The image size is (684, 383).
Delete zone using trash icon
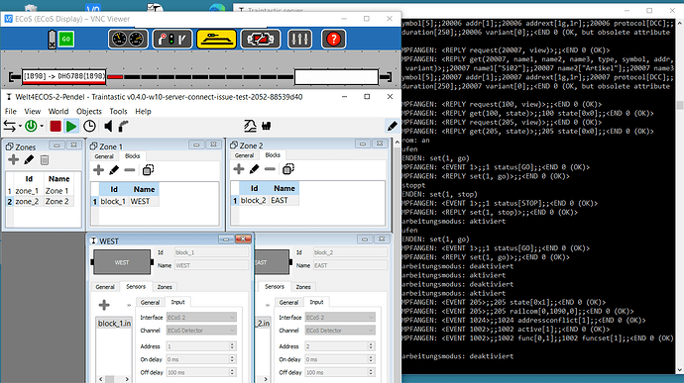(44, 160)
